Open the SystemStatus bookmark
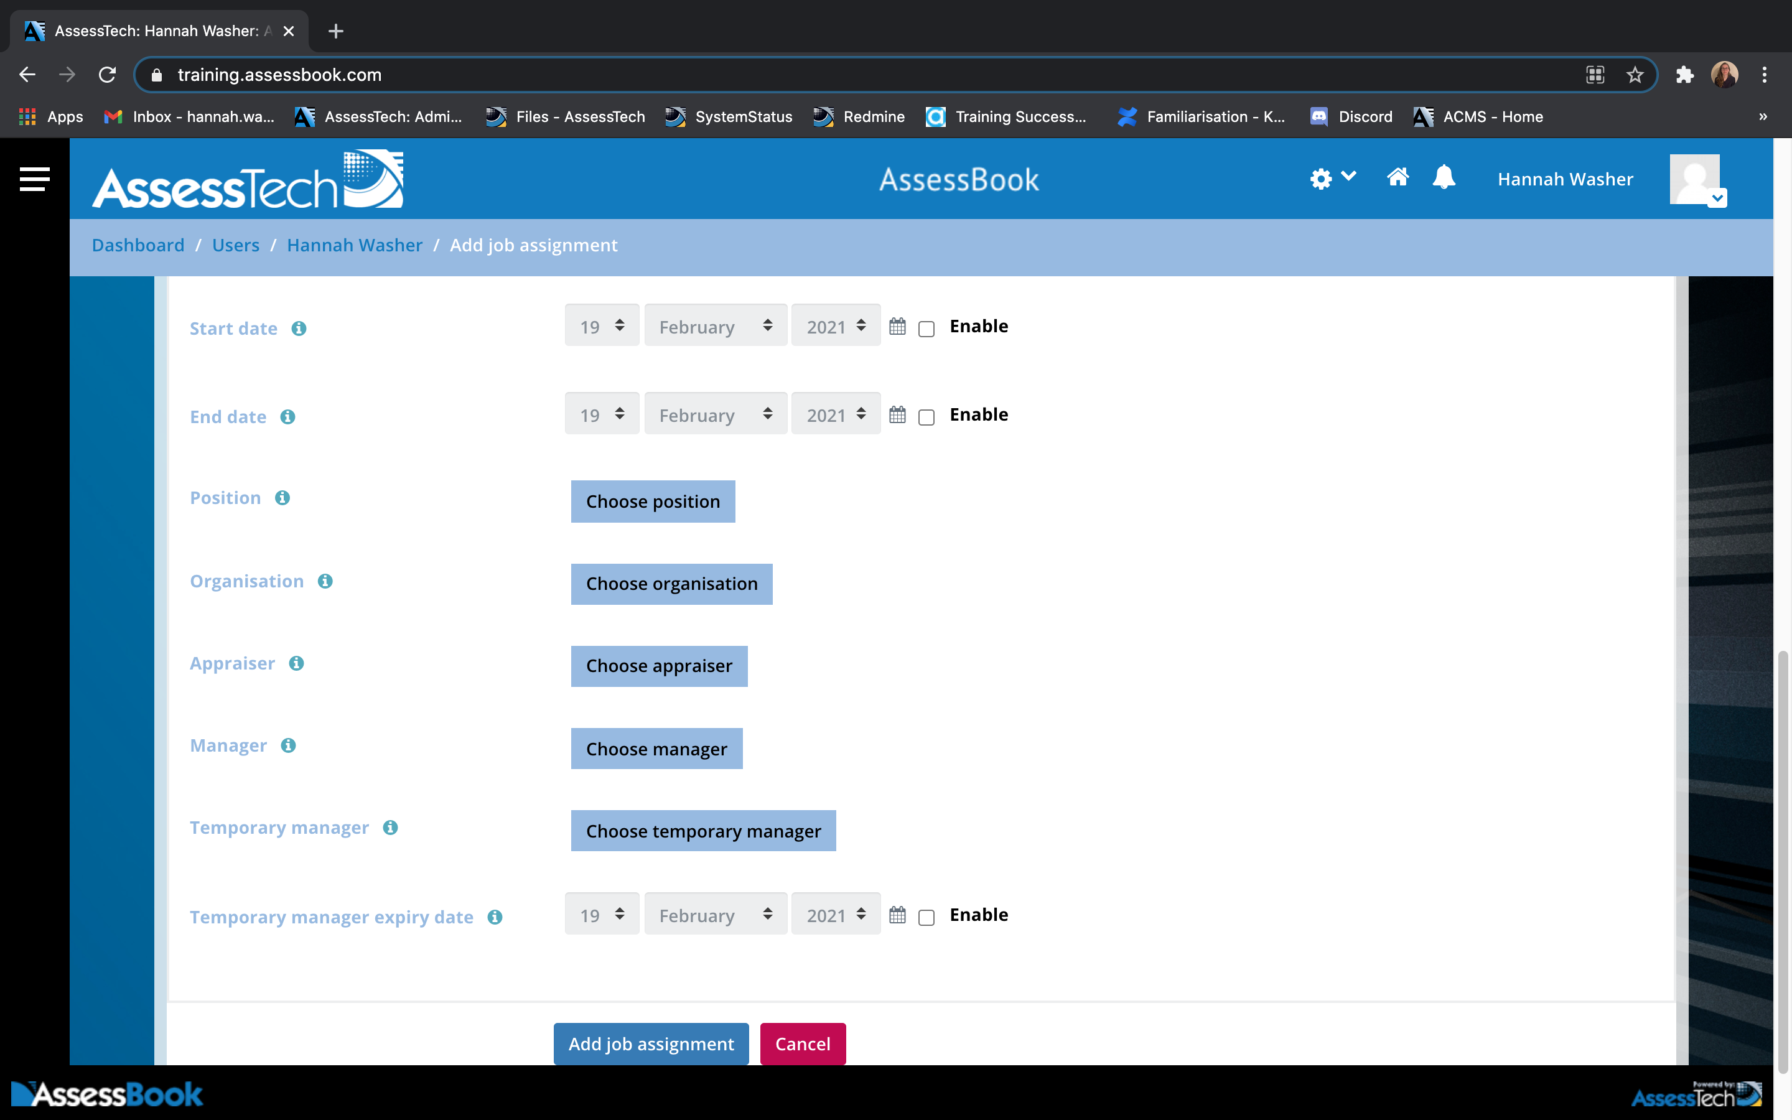1792x1120 pixels. [729, 116]
